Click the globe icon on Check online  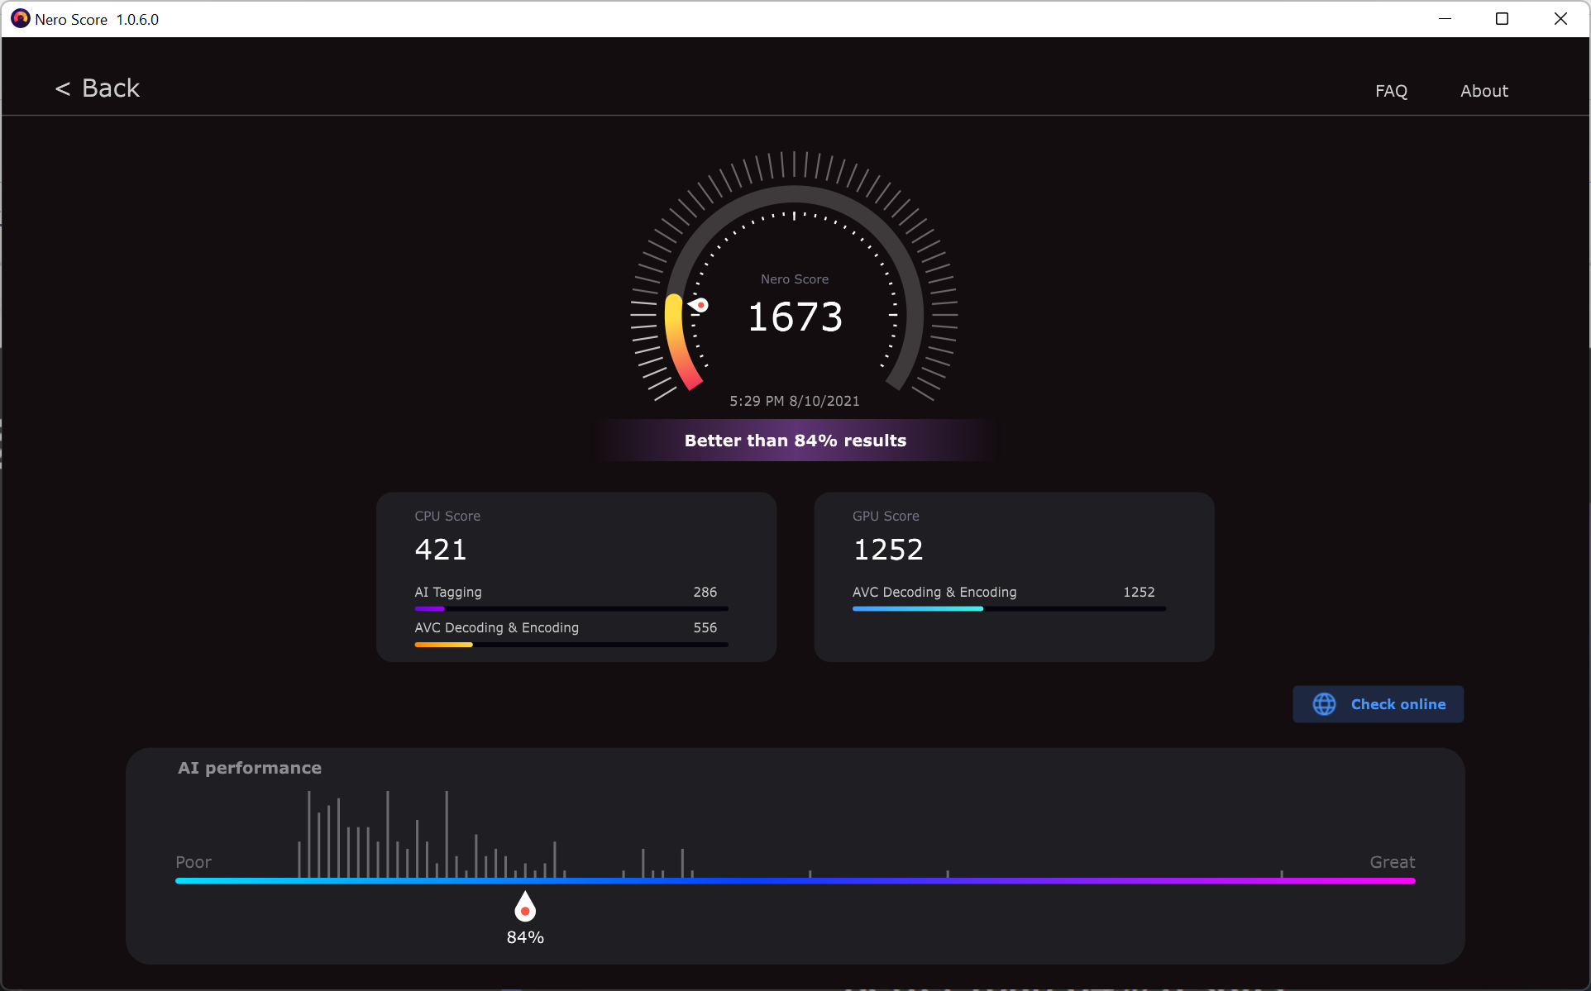[1324, 704]
